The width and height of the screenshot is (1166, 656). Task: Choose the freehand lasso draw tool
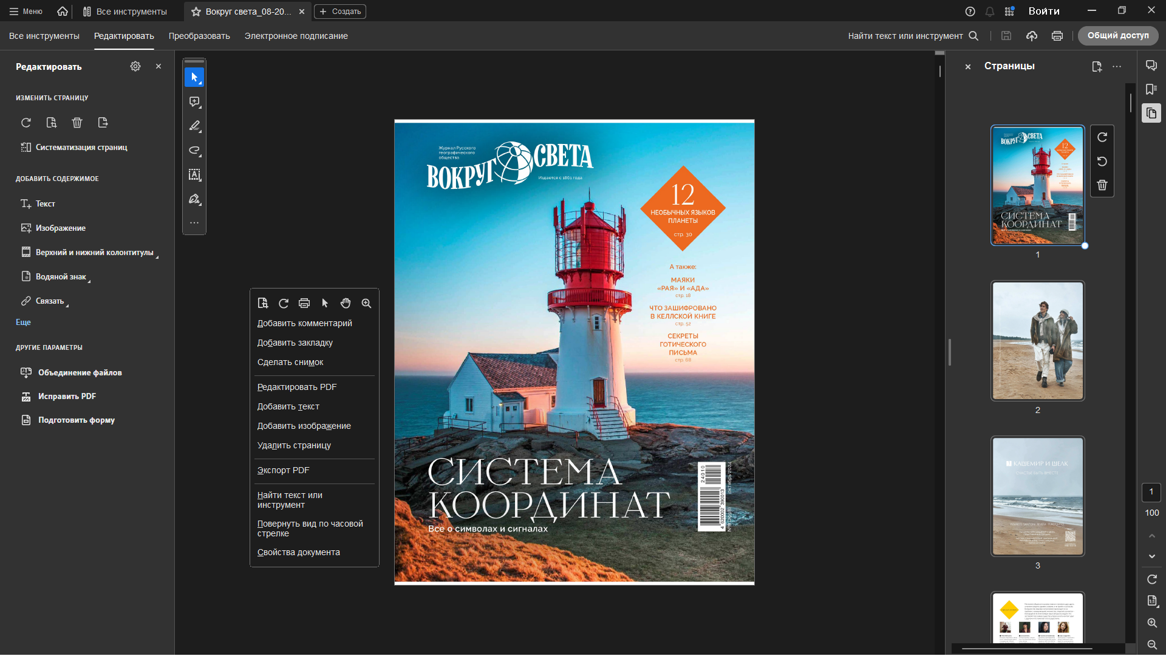tap(194, 150)
